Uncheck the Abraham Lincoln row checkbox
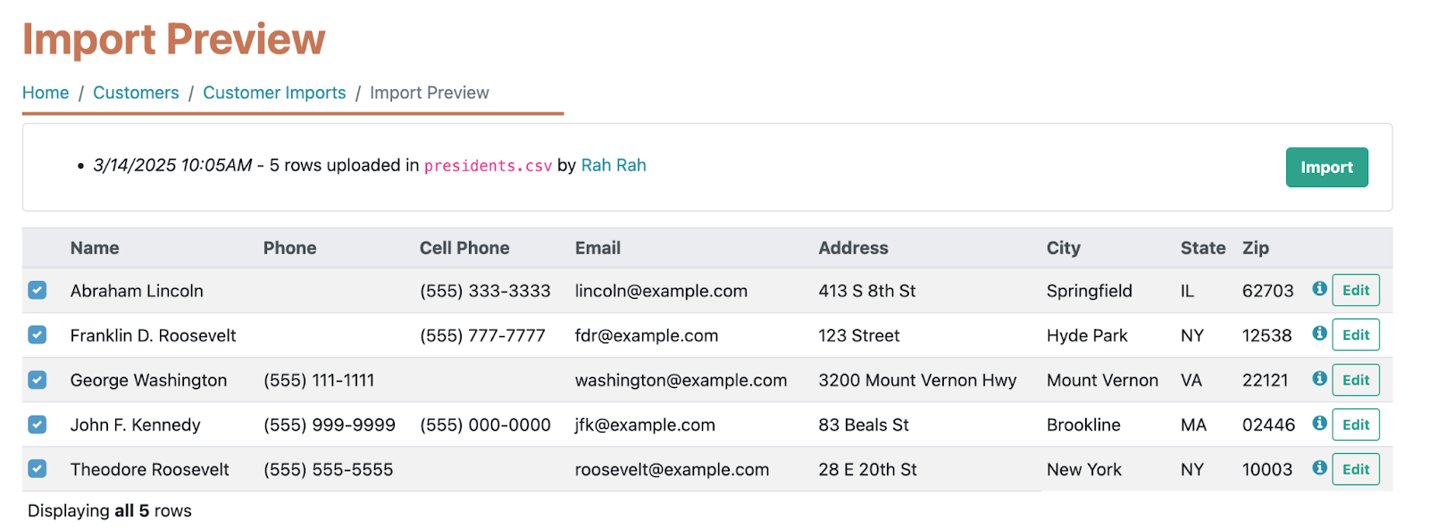The image size is (1429, 528). [38, 290]
